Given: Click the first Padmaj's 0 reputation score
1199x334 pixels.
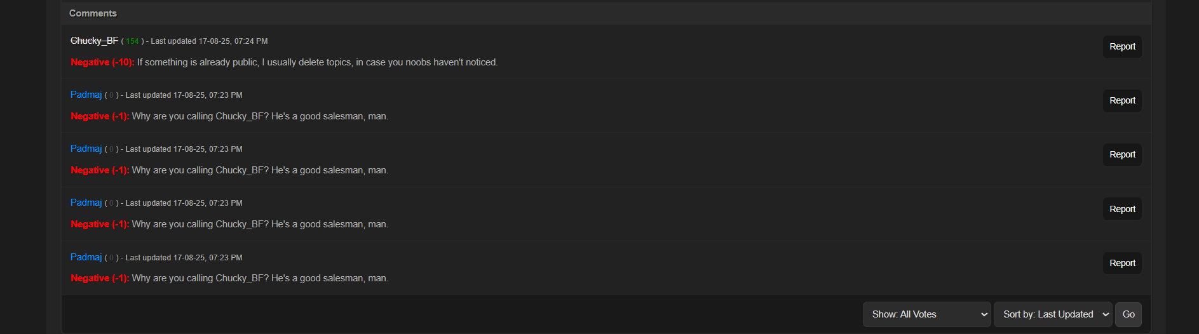Looking at the screenshot, I should (111, 95).
